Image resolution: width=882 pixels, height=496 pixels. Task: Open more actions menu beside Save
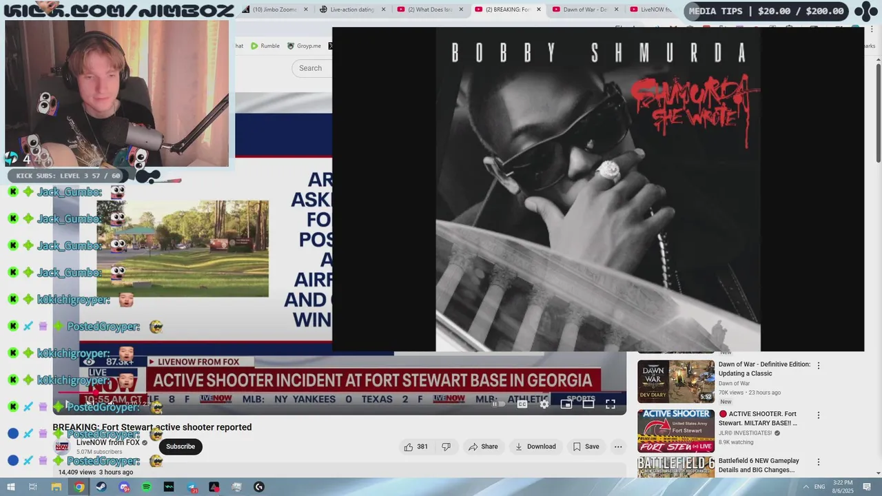point(618,446)
